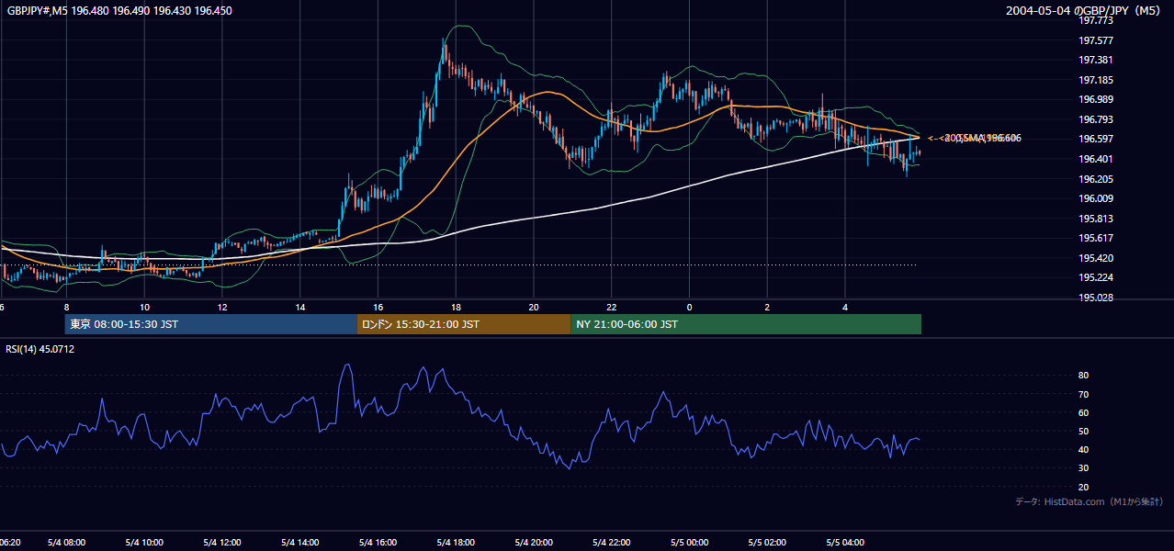Click RSI scale value 30

tap(1083, 468)
